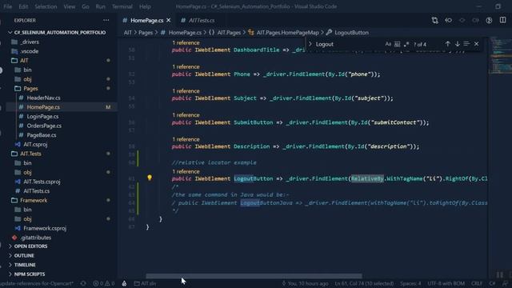Synchronize changes icon in status bar

[x=83, y=283]
